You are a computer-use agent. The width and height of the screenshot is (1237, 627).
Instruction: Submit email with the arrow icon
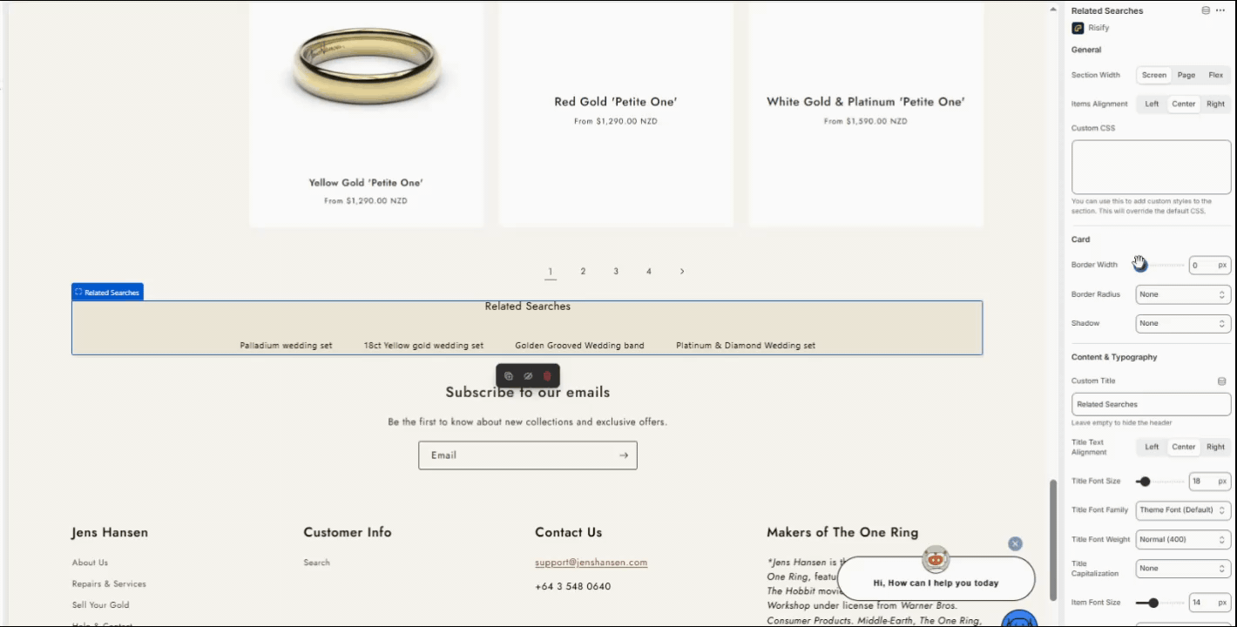tap(624, 455)
